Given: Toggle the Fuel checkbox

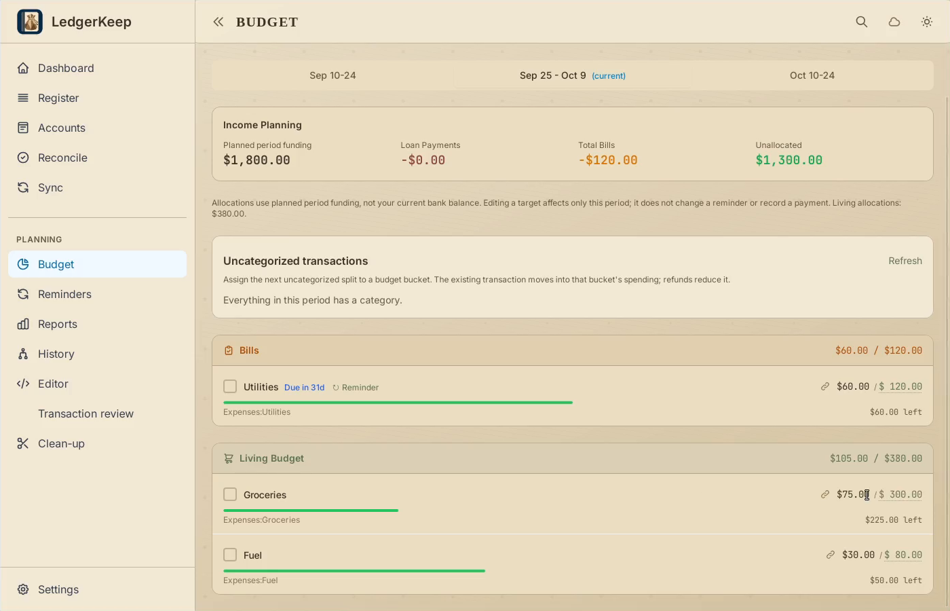Looking at the screenshot, I should coord(230,555).
